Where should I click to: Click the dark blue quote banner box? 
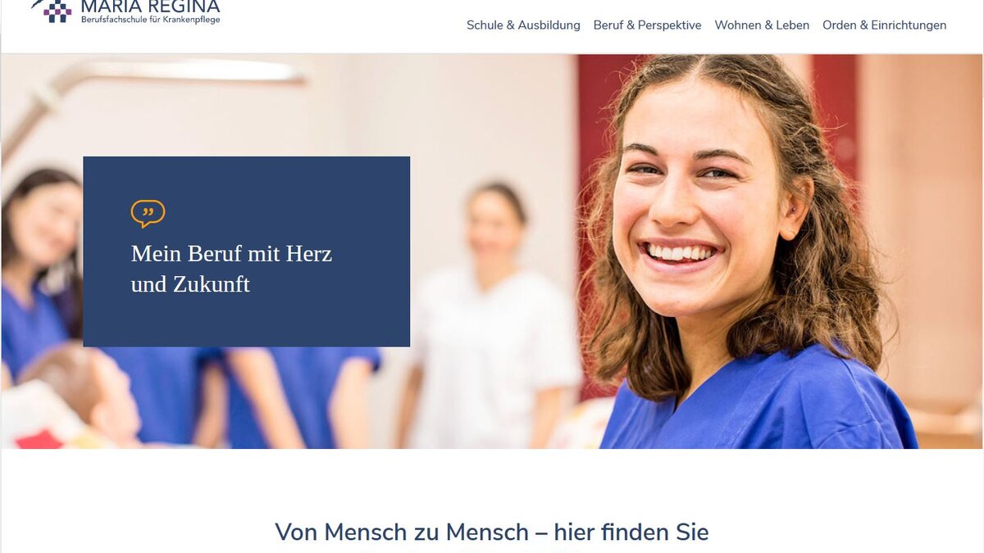tap(246, 252)
